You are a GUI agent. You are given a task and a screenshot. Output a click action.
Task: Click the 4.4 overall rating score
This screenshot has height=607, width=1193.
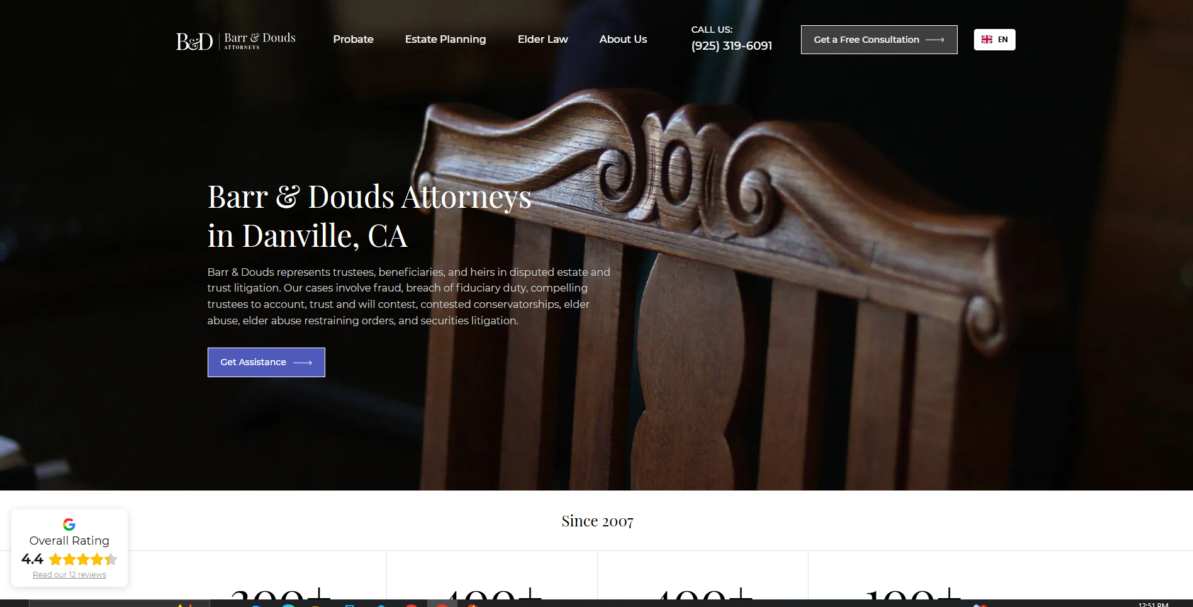pos(32,559)
